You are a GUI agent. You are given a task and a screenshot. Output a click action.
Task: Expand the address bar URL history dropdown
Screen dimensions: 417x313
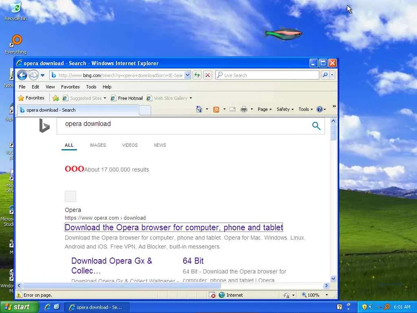click(187, 75)
